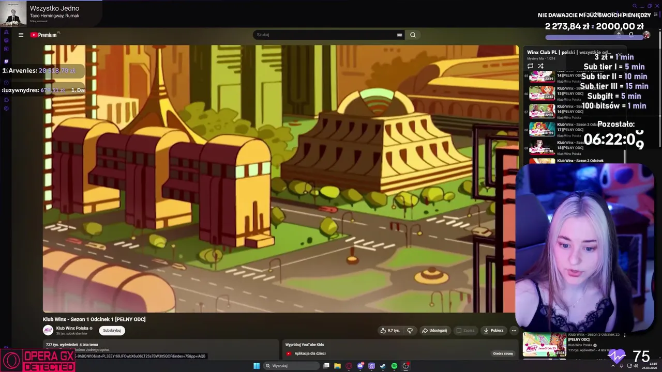
Task: Open the Klub Winx Polska channel name
Action: [72, 328]
